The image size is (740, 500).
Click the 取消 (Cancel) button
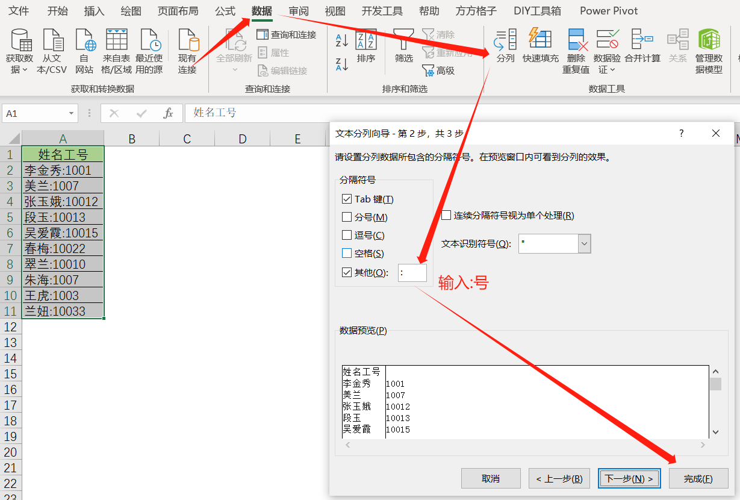491,478
